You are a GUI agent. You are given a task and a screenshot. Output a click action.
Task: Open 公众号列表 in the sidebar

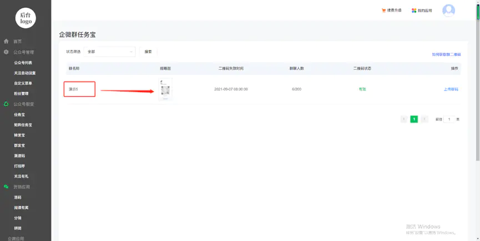tap(23, 63)
